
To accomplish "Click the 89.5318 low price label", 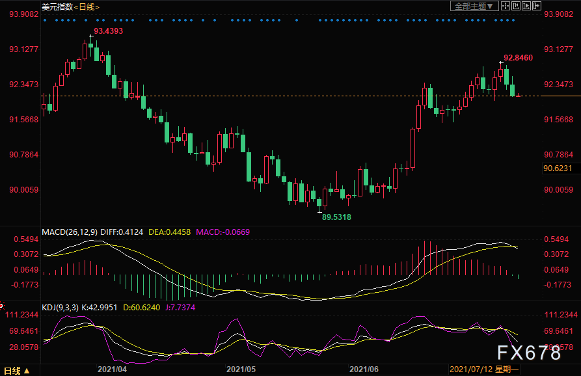I will 336,217.
